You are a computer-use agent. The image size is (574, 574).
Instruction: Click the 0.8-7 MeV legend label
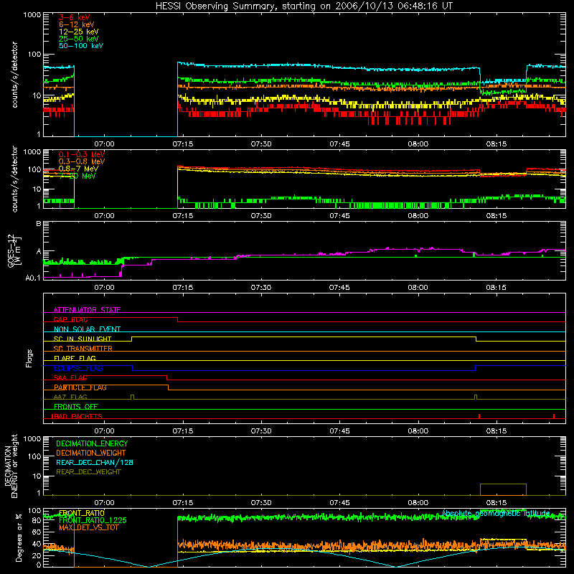click(x=78, y=169)
